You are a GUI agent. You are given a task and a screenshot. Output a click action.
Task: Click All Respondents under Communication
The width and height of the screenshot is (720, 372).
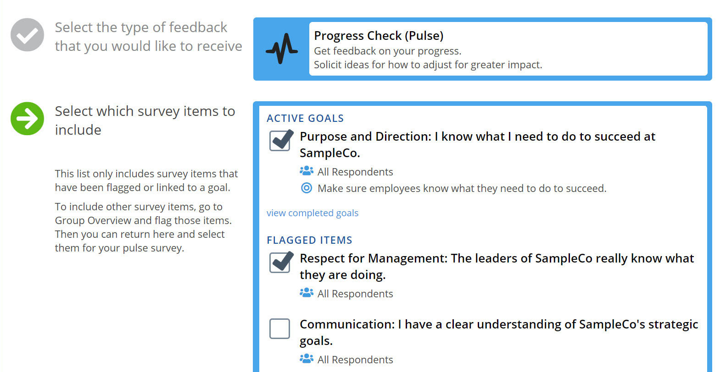point(355,359)
